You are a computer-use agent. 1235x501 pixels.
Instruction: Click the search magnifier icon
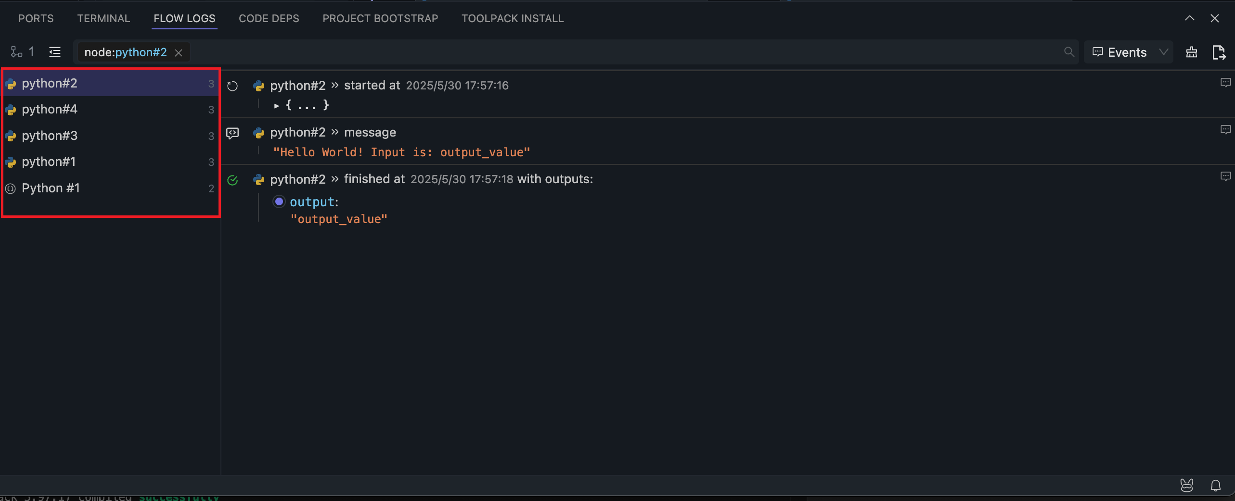(x=1068, y=52)
